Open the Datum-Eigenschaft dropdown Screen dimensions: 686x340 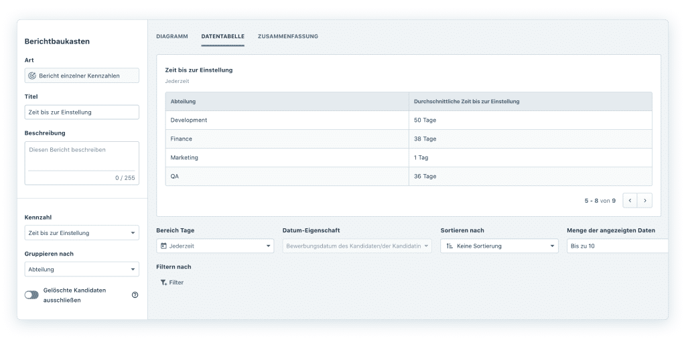pyautogui.click(x=357, y=246)
